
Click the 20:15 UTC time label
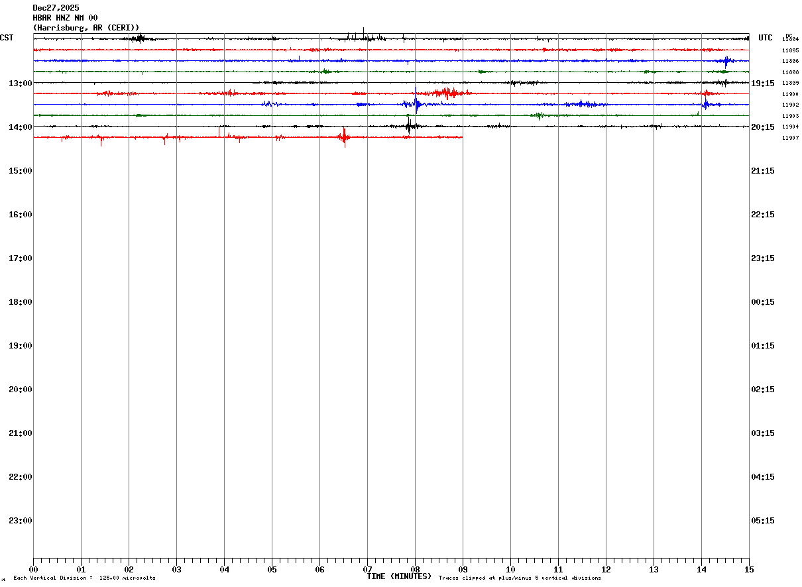point(763,127)
